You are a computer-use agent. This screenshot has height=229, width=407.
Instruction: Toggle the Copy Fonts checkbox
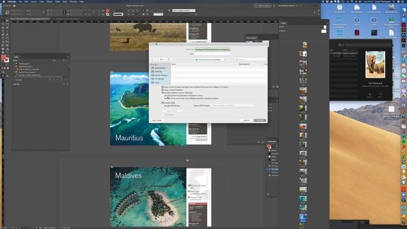pos(163,87)
